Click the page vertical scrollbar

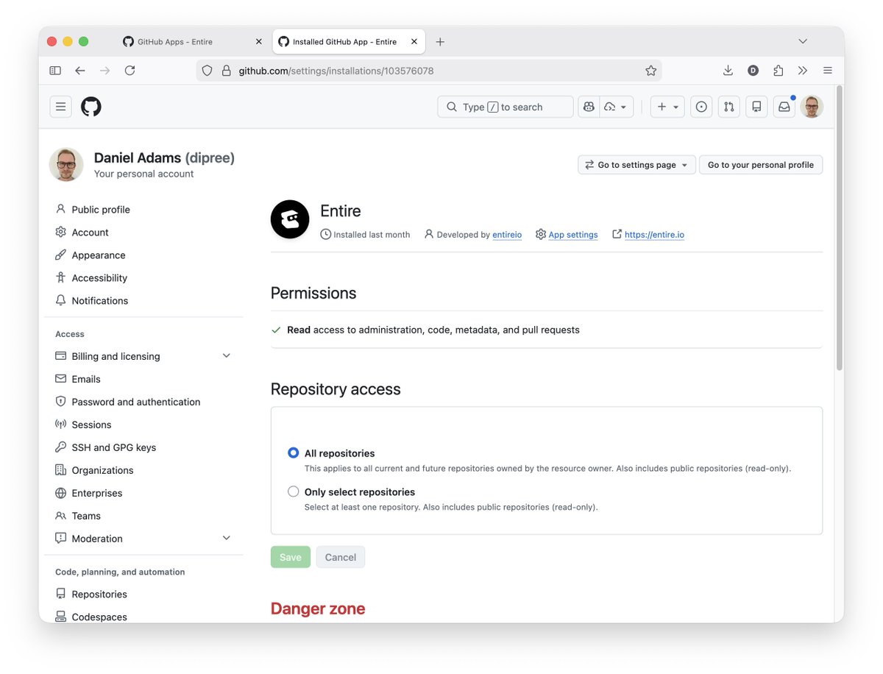840,228
